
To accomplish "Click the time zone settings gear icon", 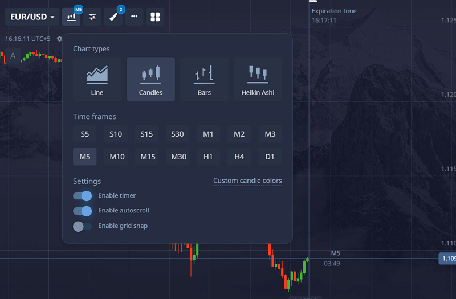I will click(x=59, y=39).
